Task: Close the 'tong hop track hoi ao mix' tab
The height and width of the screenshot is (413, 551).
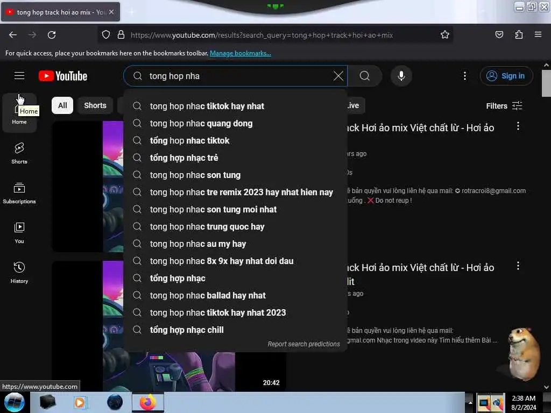Action: tap(111, 12)
